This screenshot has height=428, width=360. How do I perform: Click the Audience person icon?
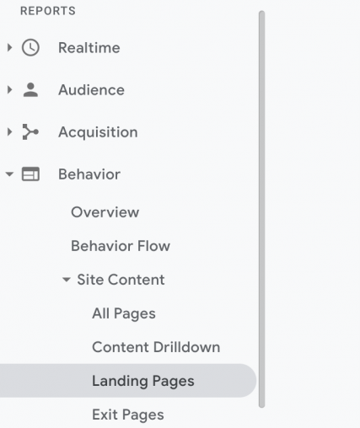(x=30, y=90)
